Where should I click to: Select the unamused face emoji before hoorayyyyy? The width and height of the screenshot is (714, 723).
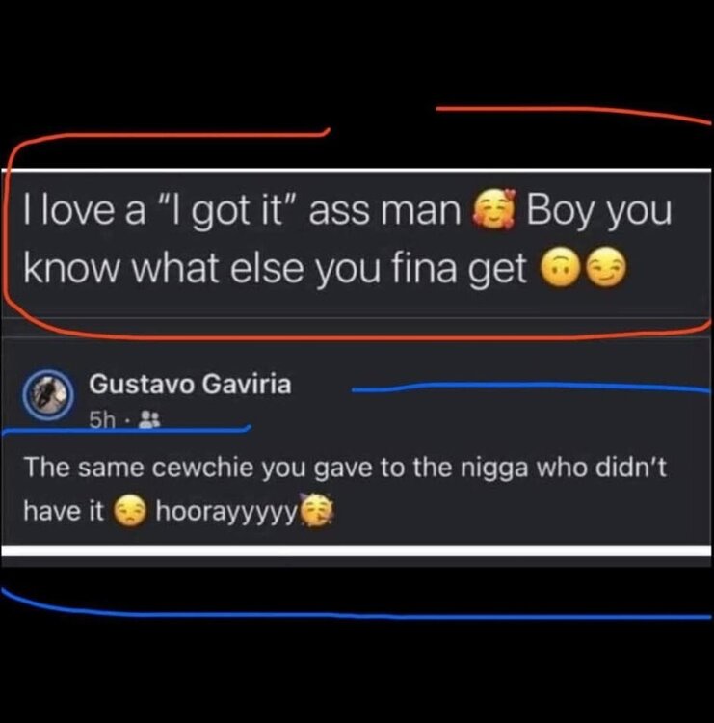click(x=130, y=512)
